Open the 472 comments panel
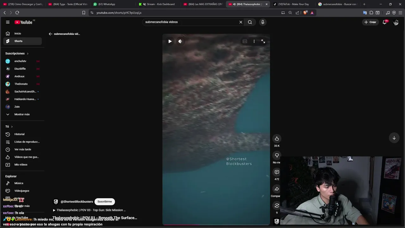The width and height of the screenshot is (405, 228). click(277, 172)
